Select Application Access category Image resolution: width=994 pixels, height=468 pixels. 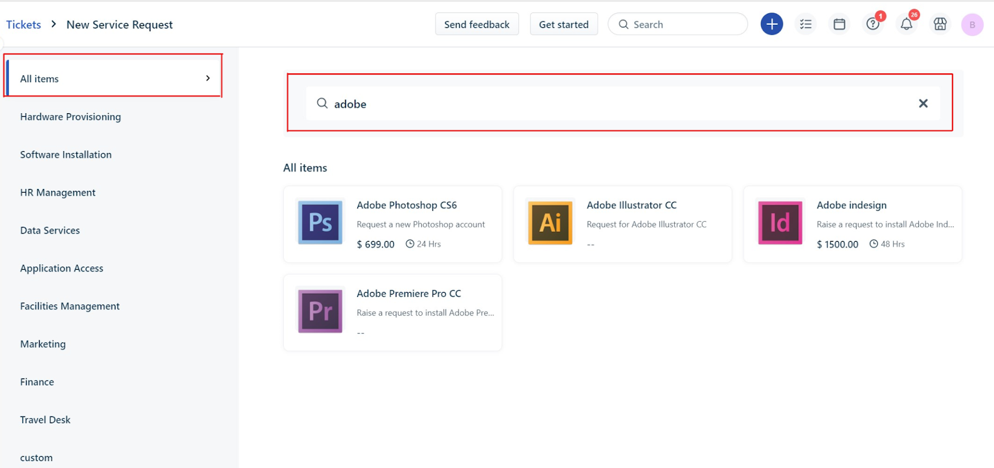pos(62,268)
